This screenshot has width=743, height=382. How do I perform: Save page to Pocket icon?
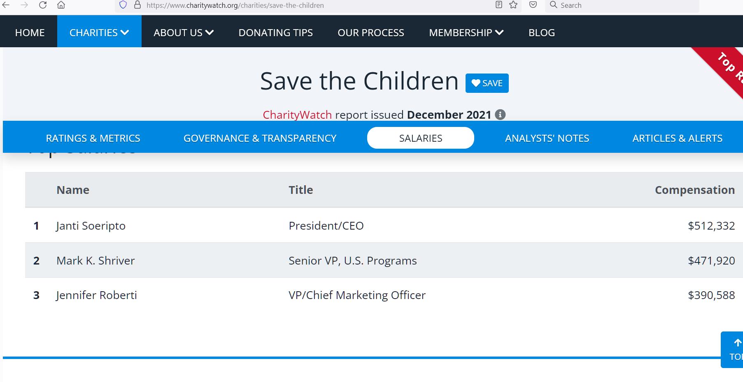point(533,5)
